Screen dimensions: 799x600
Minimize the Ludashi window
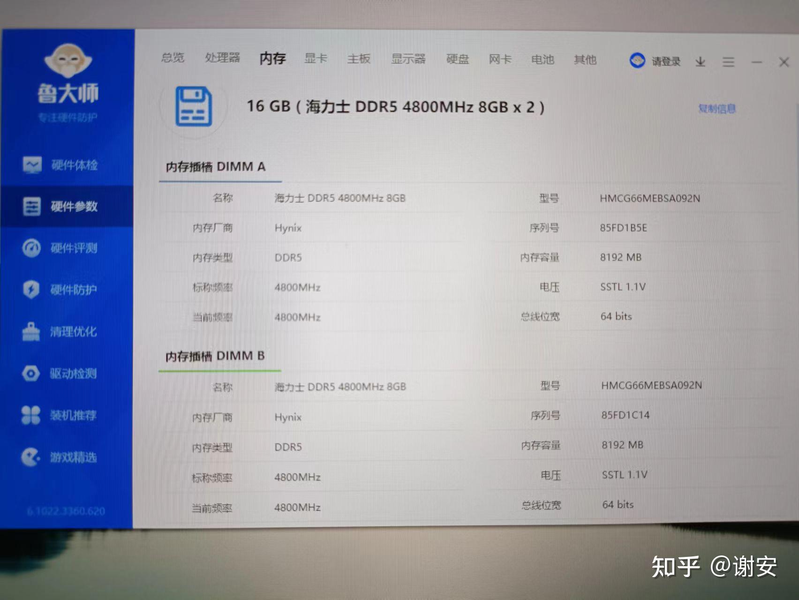(x=756, y=62)
